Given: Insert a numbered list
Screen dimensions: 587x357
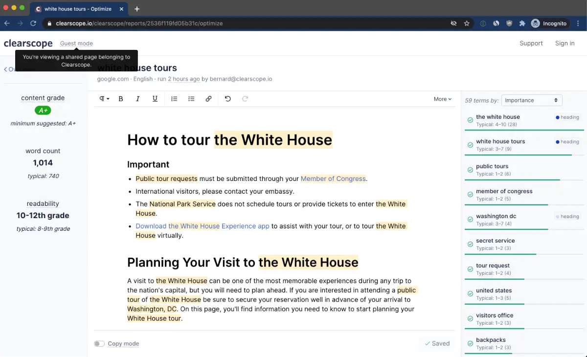Looking at the screenshot, I should pyautogui.click(x=174, y=99).
